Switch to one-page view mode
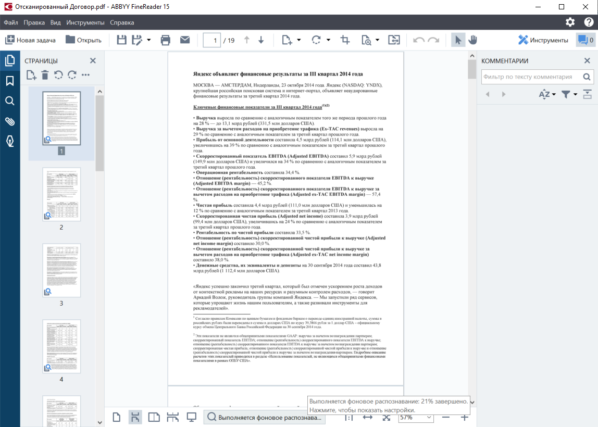Viewport: 598px width, 427px height. [117, 417]
